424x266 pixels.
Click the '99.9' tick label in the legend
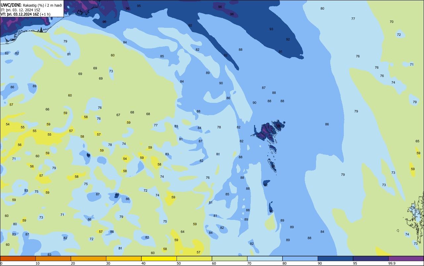[x=392, y=263]
